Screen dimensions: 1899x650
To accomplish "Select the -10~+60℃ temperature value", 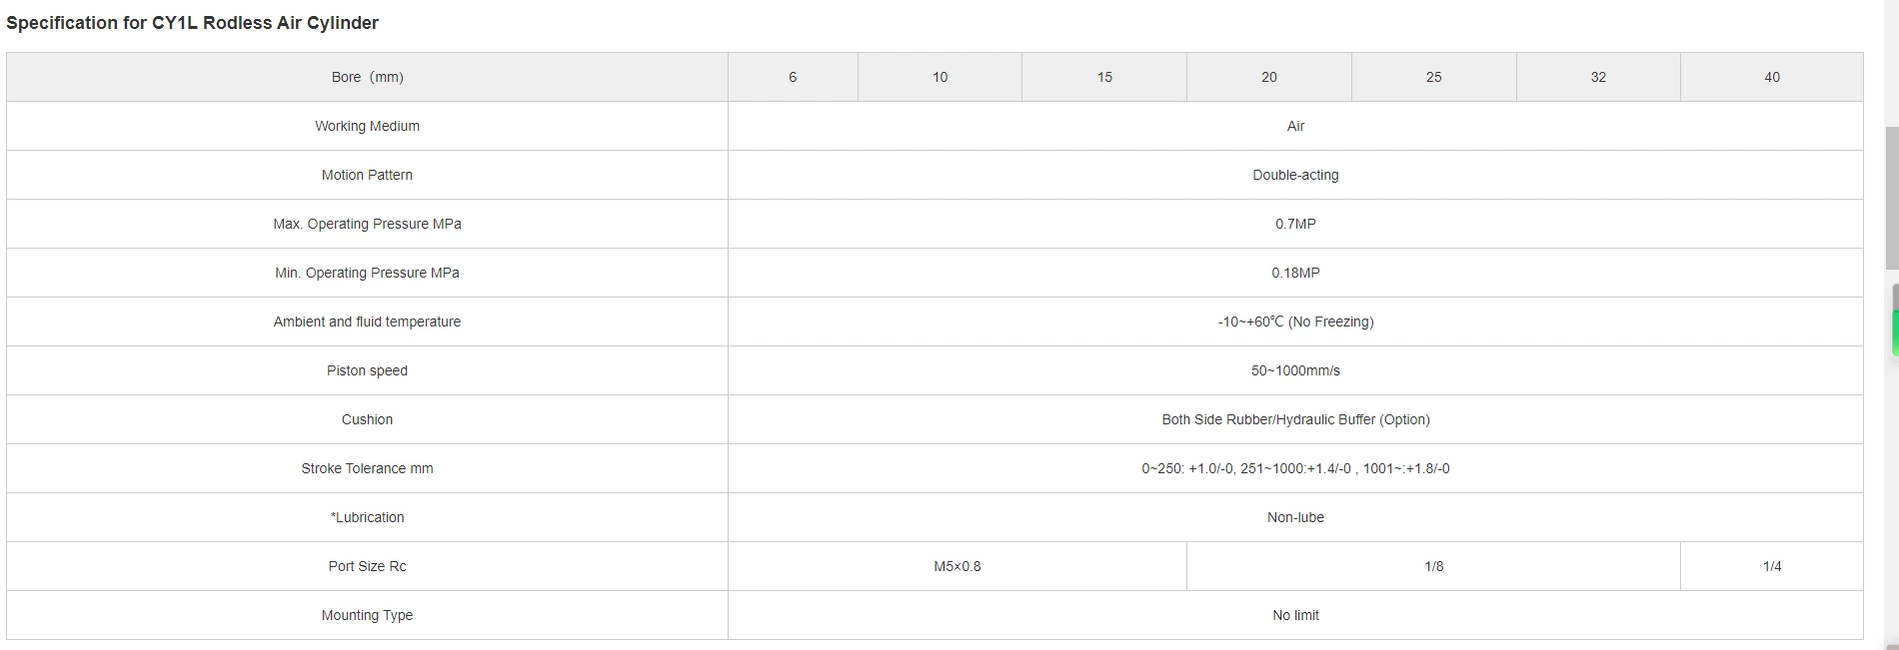I will coord(1295,322).
